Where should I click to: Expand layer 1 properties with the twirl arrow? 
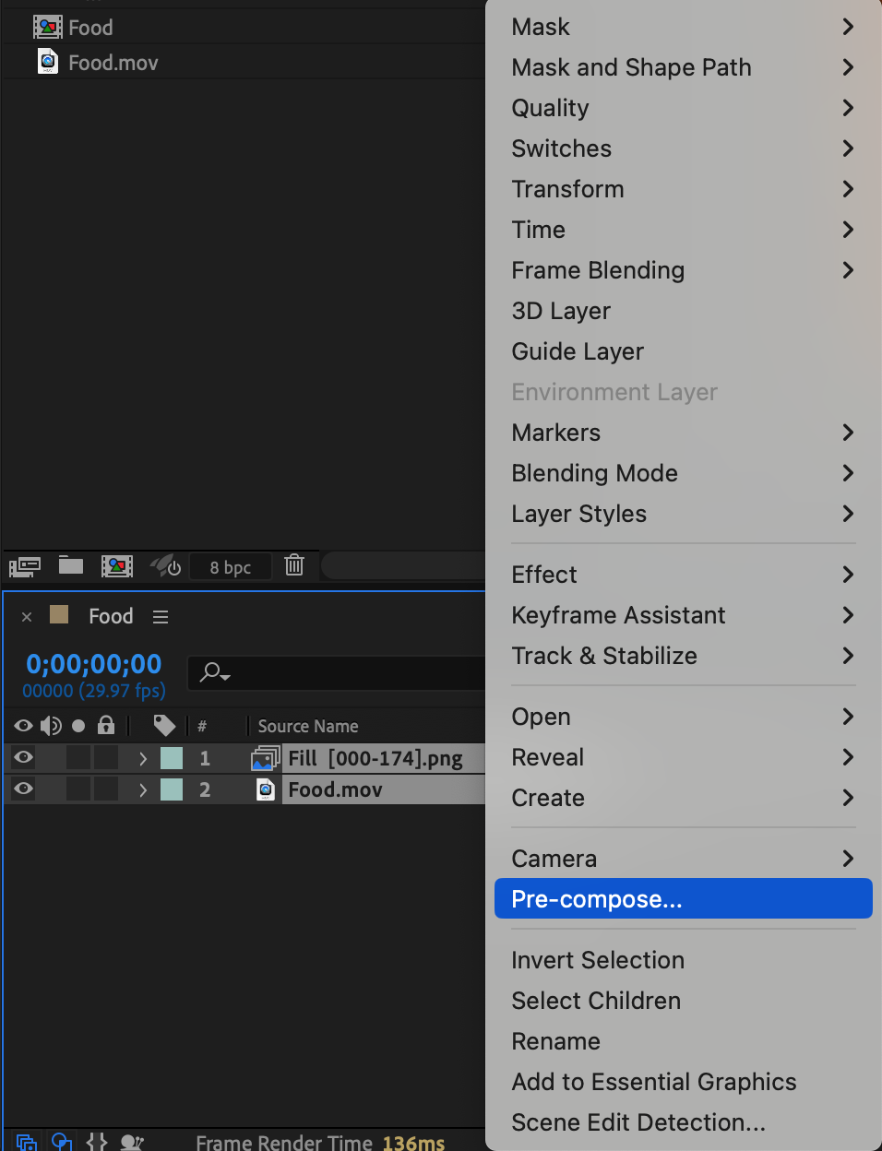click(143, 758)
